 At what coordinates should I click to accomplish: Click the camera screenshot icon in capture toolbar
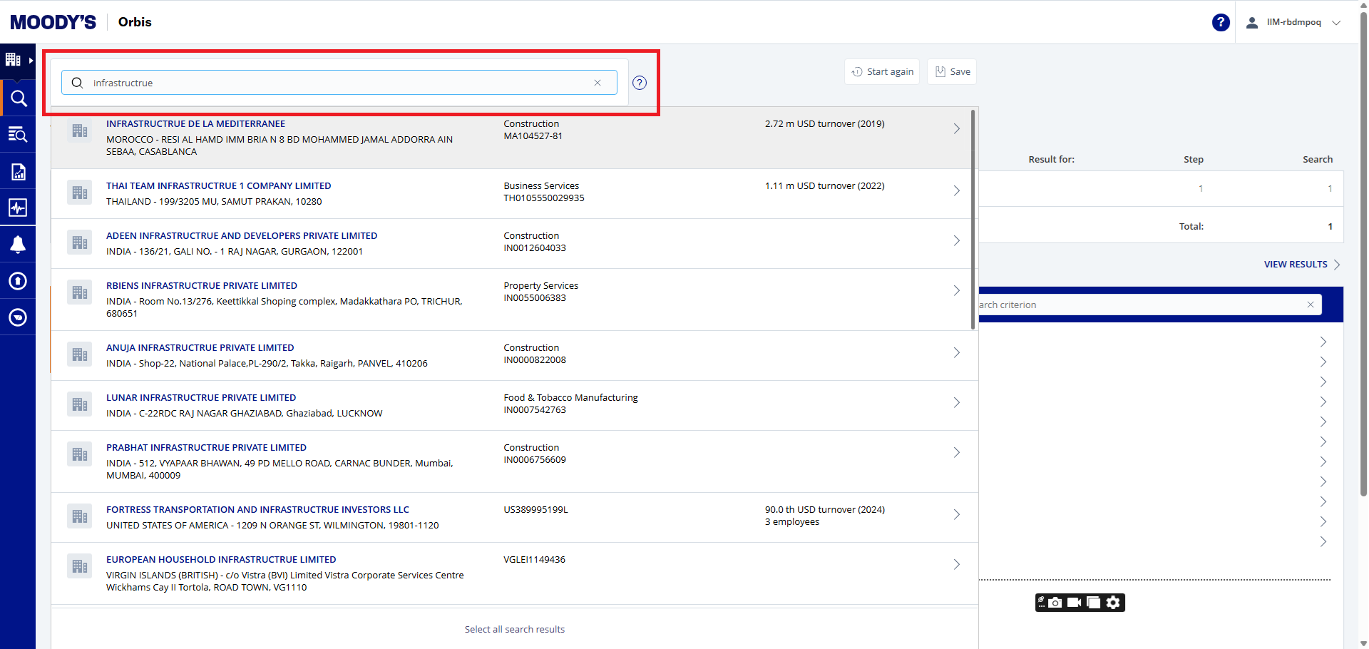(x=1055, y=603)
